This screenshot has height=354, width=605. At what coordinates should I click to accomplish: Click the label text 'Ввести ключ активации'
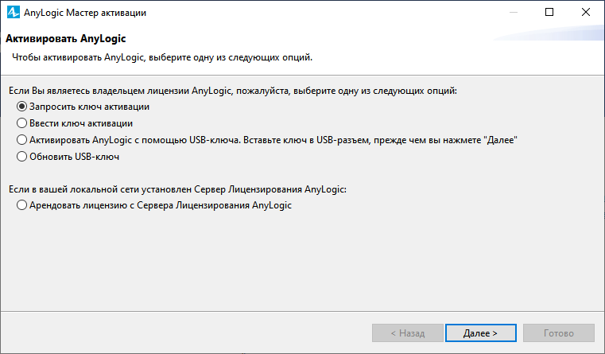81,123
